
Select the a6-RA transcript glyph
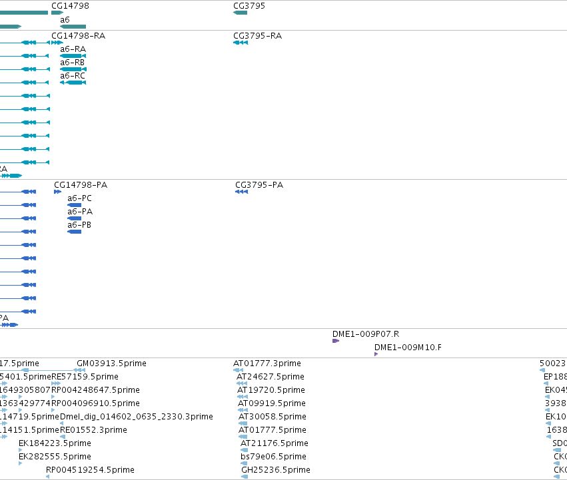tap(73, 56)
